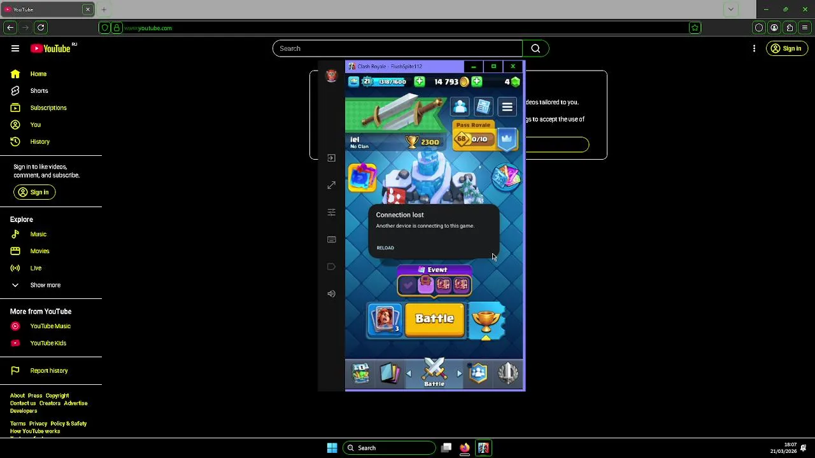
Task: Open the emulator keyboard mapping icon
Action: tap(331, 239)
